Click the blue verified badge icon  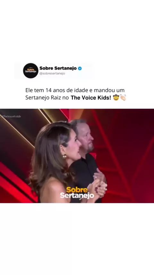pos(80,68)
